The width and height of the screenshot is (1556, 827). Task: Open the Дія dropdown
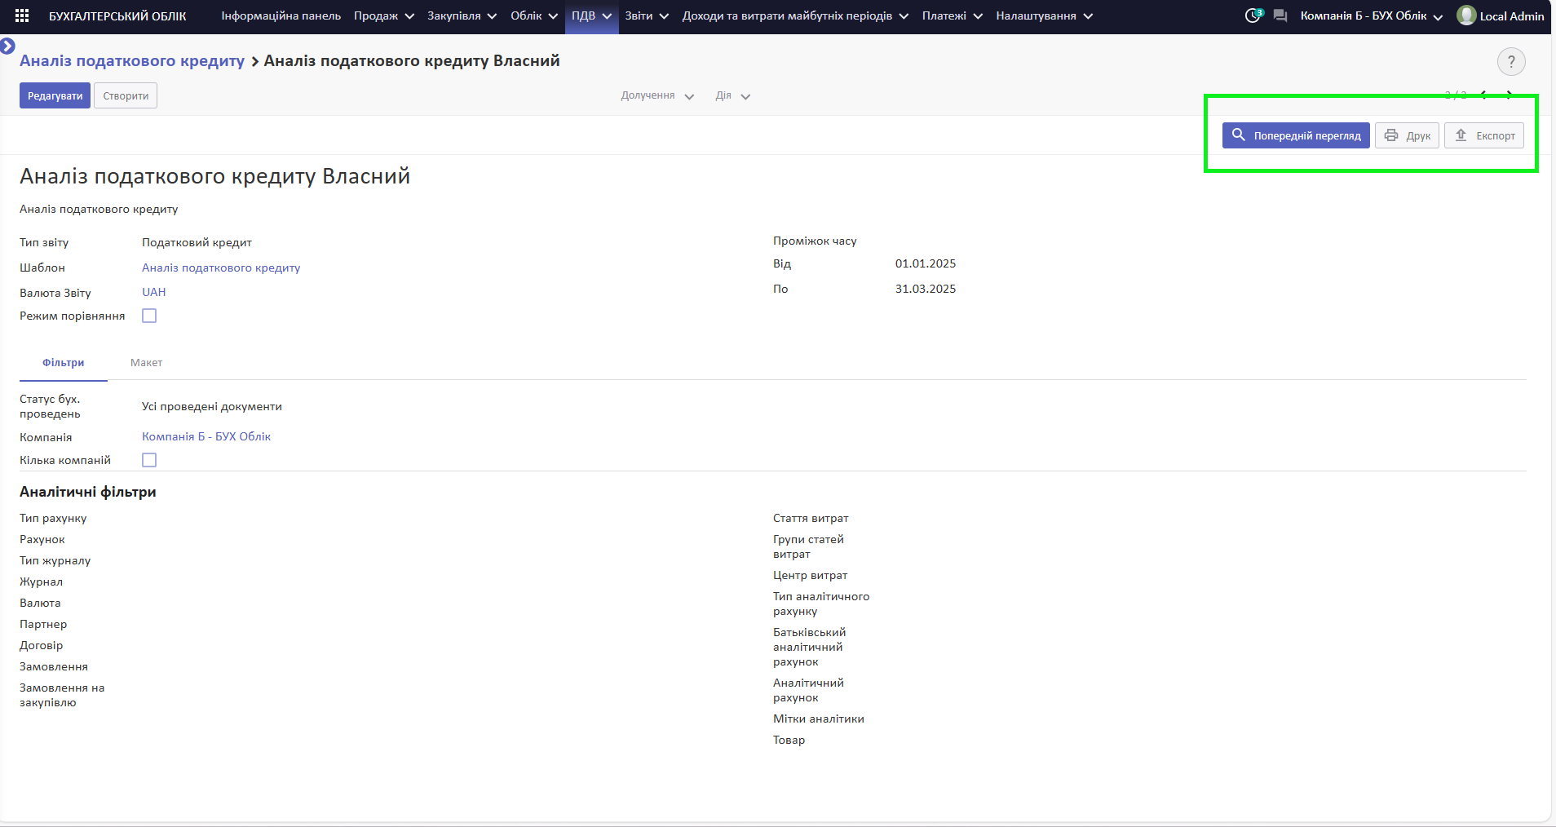732,95
